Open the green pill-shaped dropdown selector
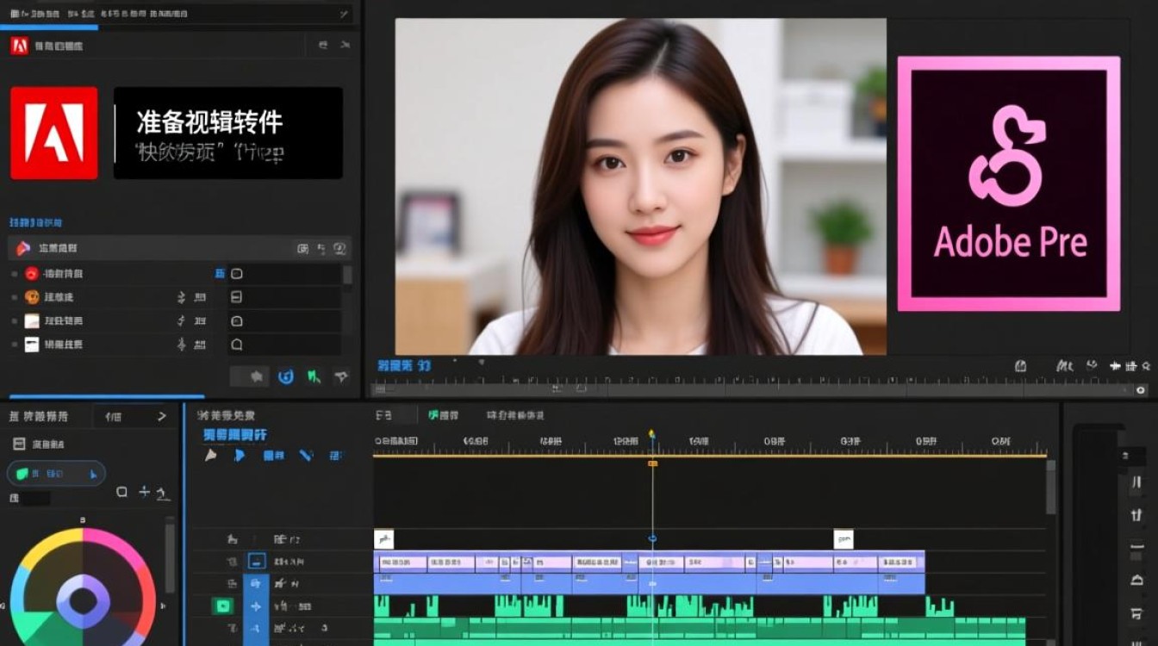Image resolution: width=1158 pixels, height=646 pixels. (56, 474)
